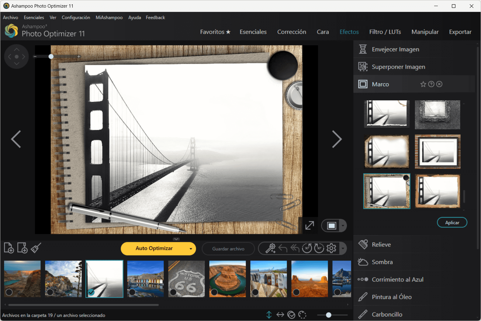Image resolution: width=481 pixels, height=321 pixels.
Task: Collapse the thumbnail strip with the chevron
Action: pyautogui.click(x=176, y=239)
